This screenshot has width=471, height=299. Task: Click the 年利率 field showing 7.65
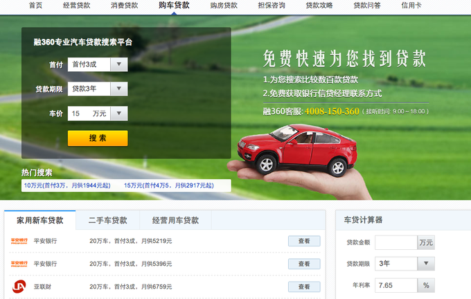click(x=396, y=285)
